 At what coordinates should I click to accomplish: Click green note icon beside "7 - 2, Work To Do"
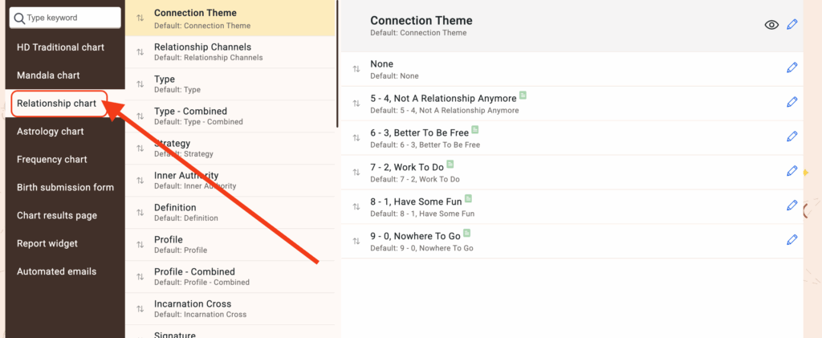click(450, 165)
